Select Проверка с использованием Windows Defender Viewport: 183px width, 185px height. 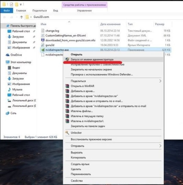click(x=114, y=74)
